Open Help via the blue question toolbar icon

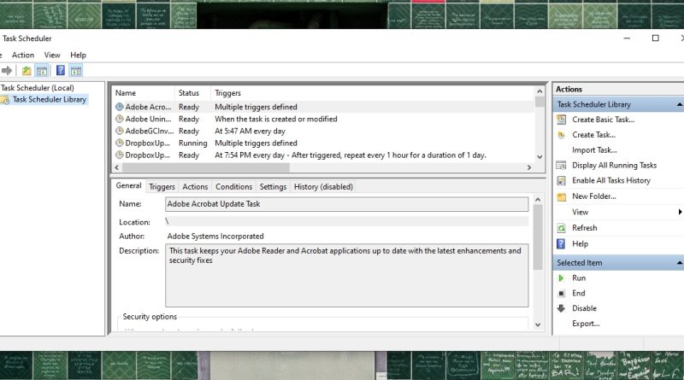[x=61, y=71]
